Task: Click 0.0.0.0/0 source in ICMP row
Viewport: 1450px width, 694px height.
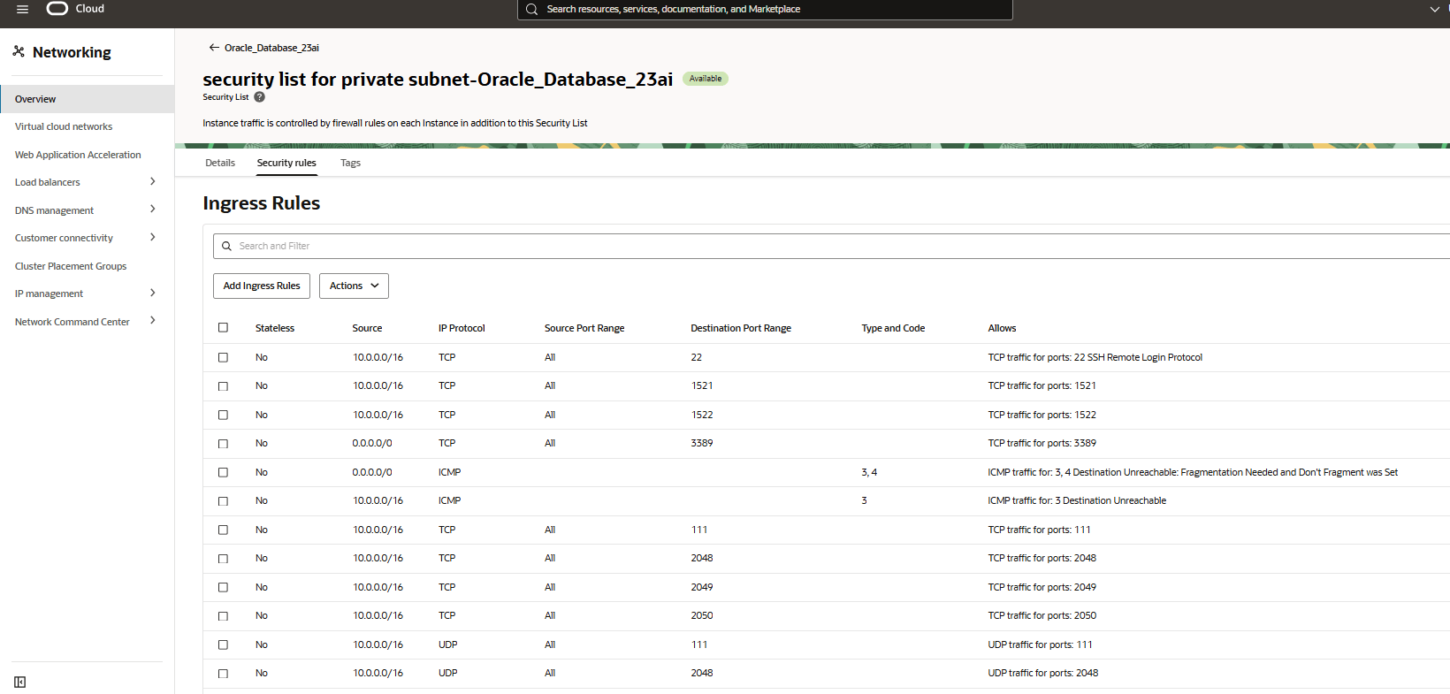Action: [372, 472]
